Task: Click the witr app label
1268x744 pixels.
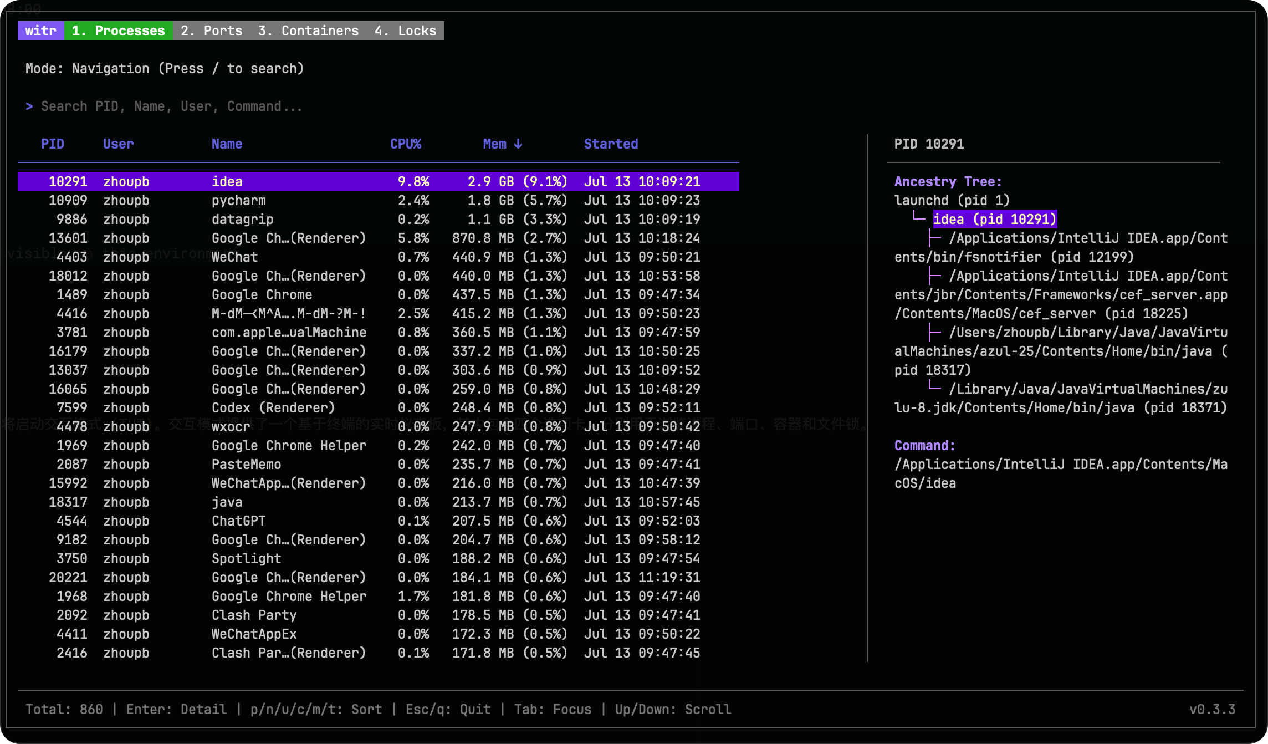Action: [x=41, y=30]
